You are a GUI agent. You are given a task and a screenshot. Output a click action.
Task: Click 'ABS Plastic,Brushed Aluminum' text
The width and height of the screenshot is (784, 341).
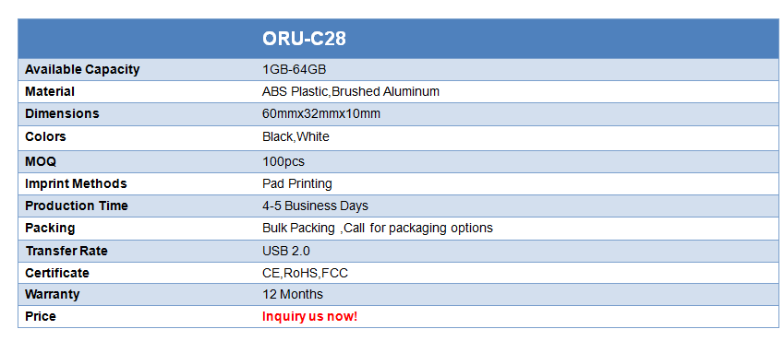pyautogui.click(x=351, y=92)
